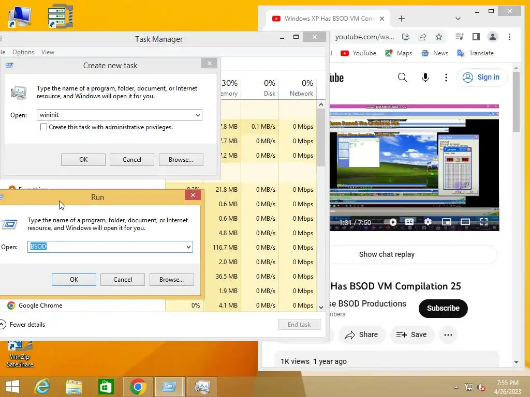Screen dimensions: 530x397
Task: Click Chrome install app icon
Action: [406, 37]
